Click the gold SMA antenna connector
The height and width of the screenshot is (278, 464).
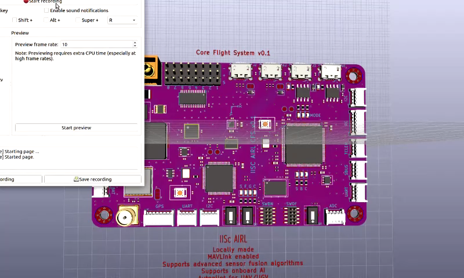coord(127,216)
